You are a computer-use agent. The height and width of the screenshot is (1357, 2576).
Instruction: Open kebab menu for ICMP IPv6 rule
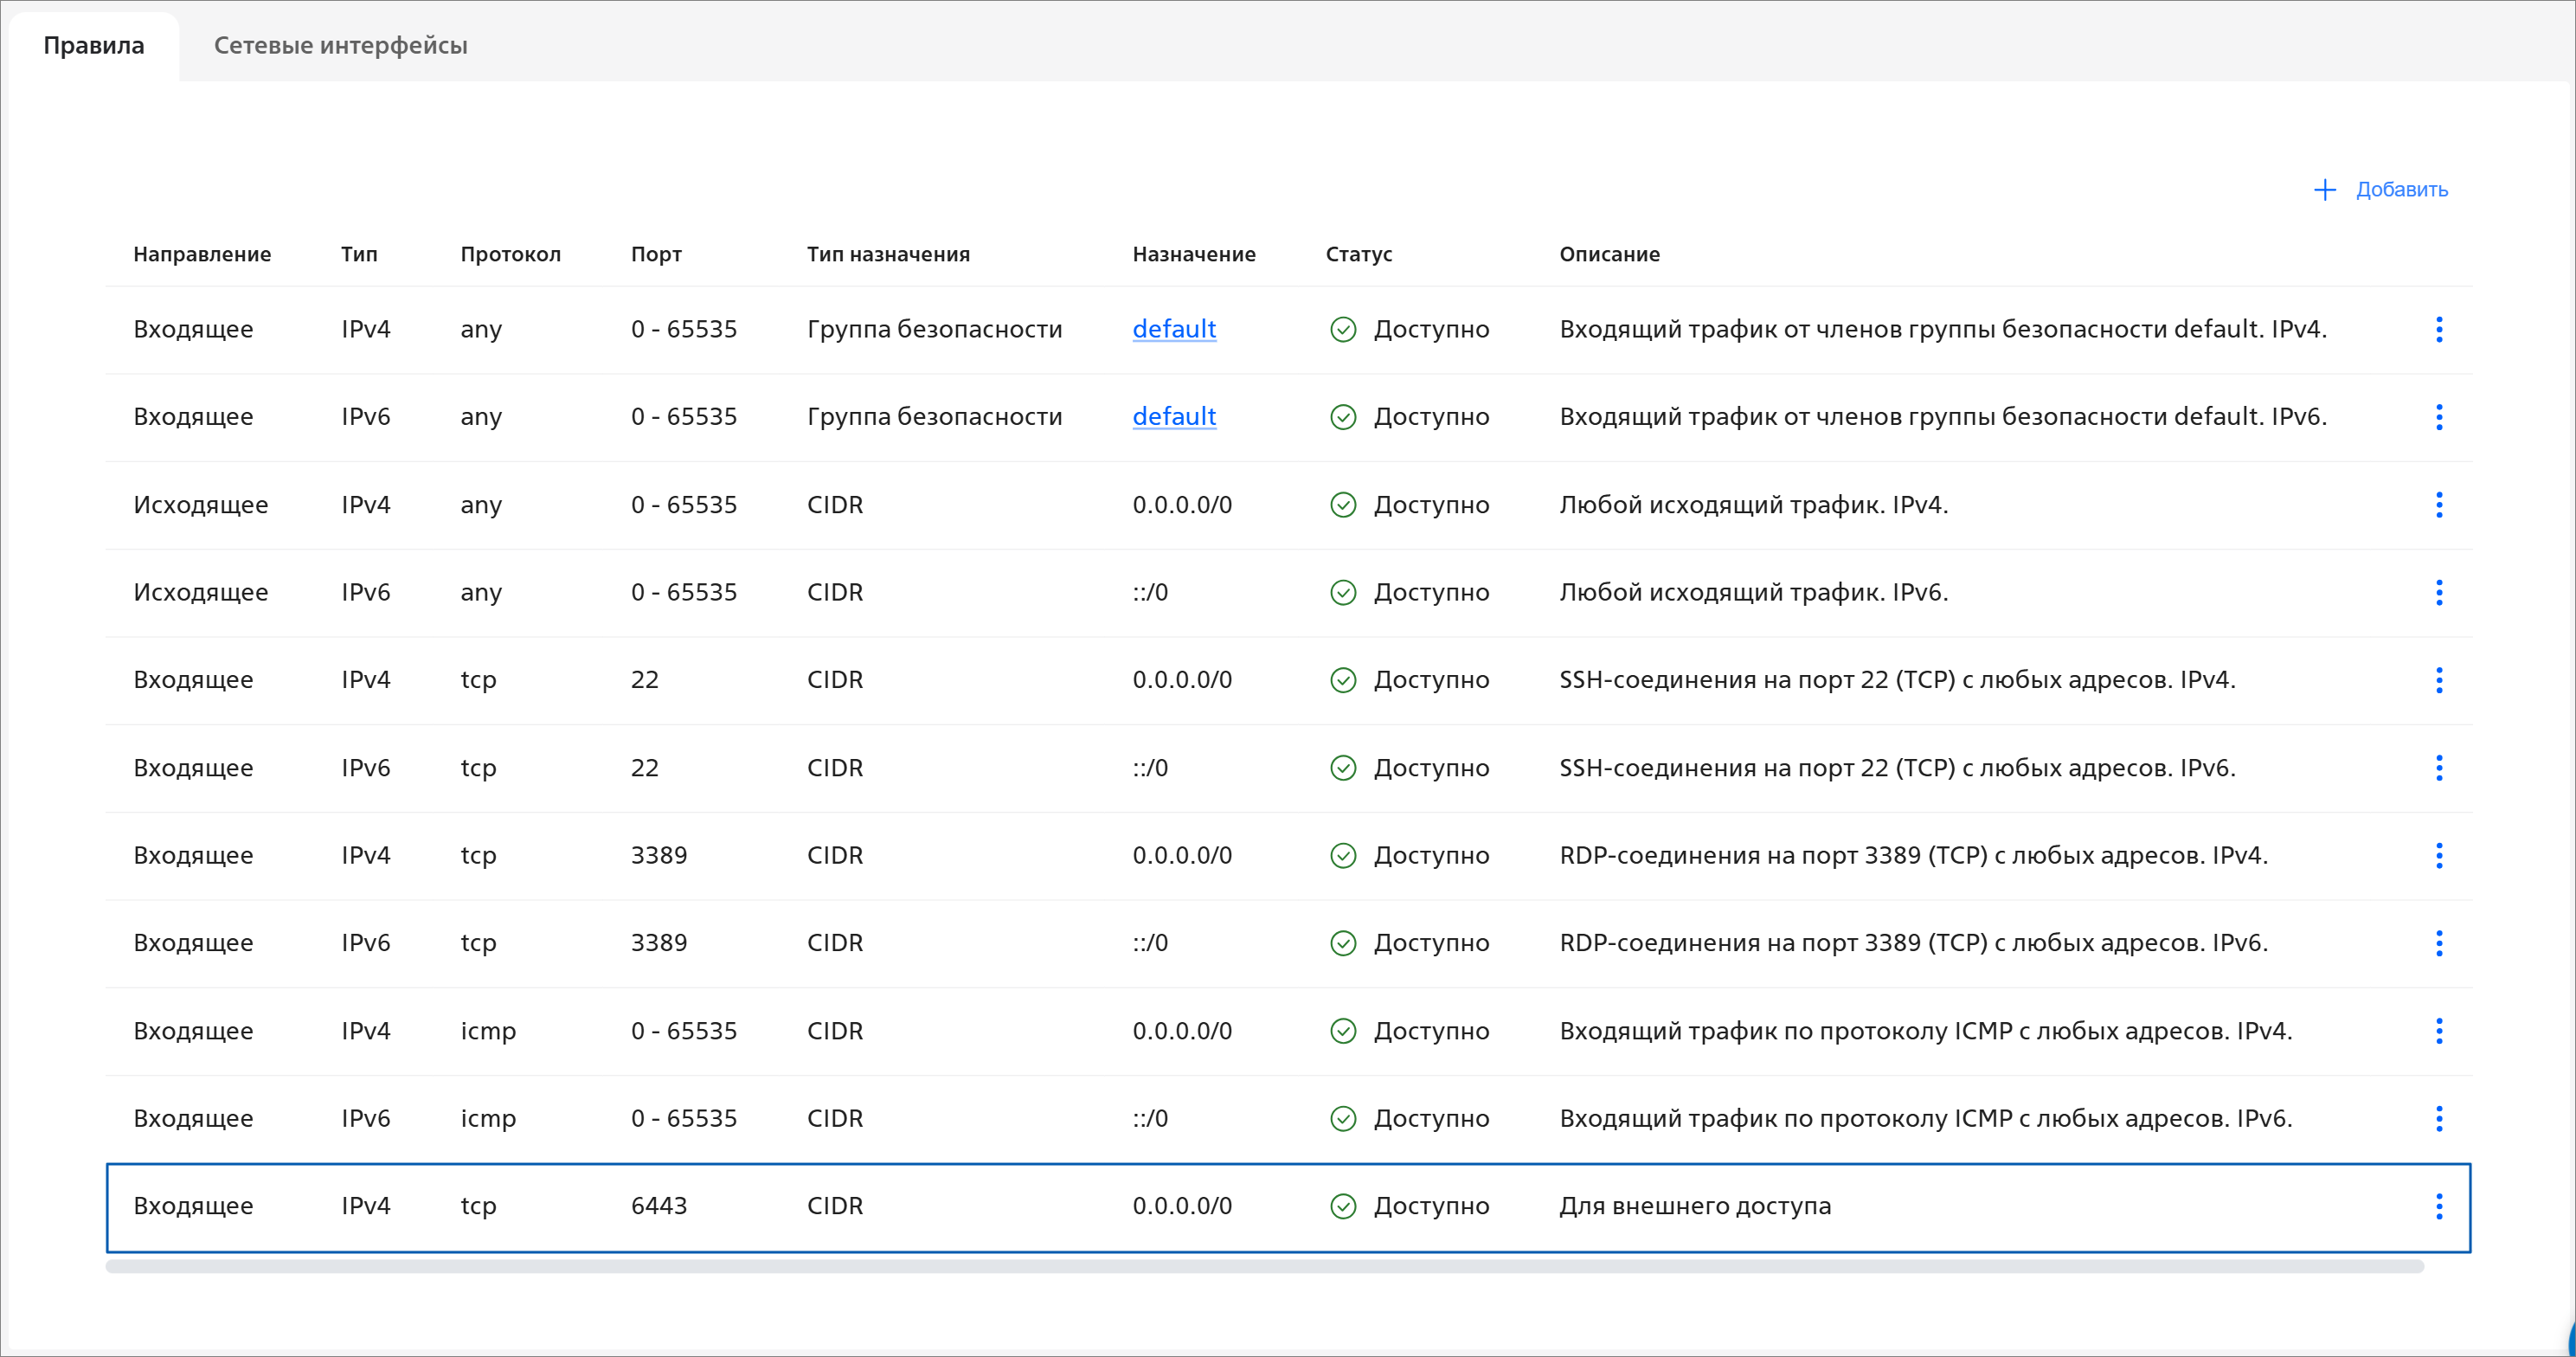pos(2438,1118)
